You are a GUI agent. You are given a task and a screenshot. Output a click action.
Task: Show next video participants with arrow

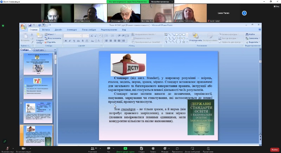point(244,13)
